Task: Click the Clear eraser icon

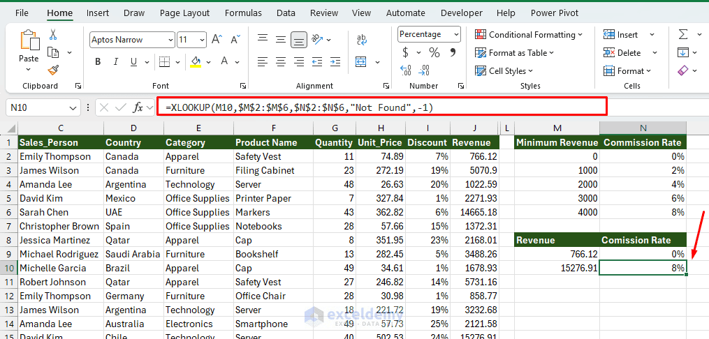Action: [x=682, y=70]
